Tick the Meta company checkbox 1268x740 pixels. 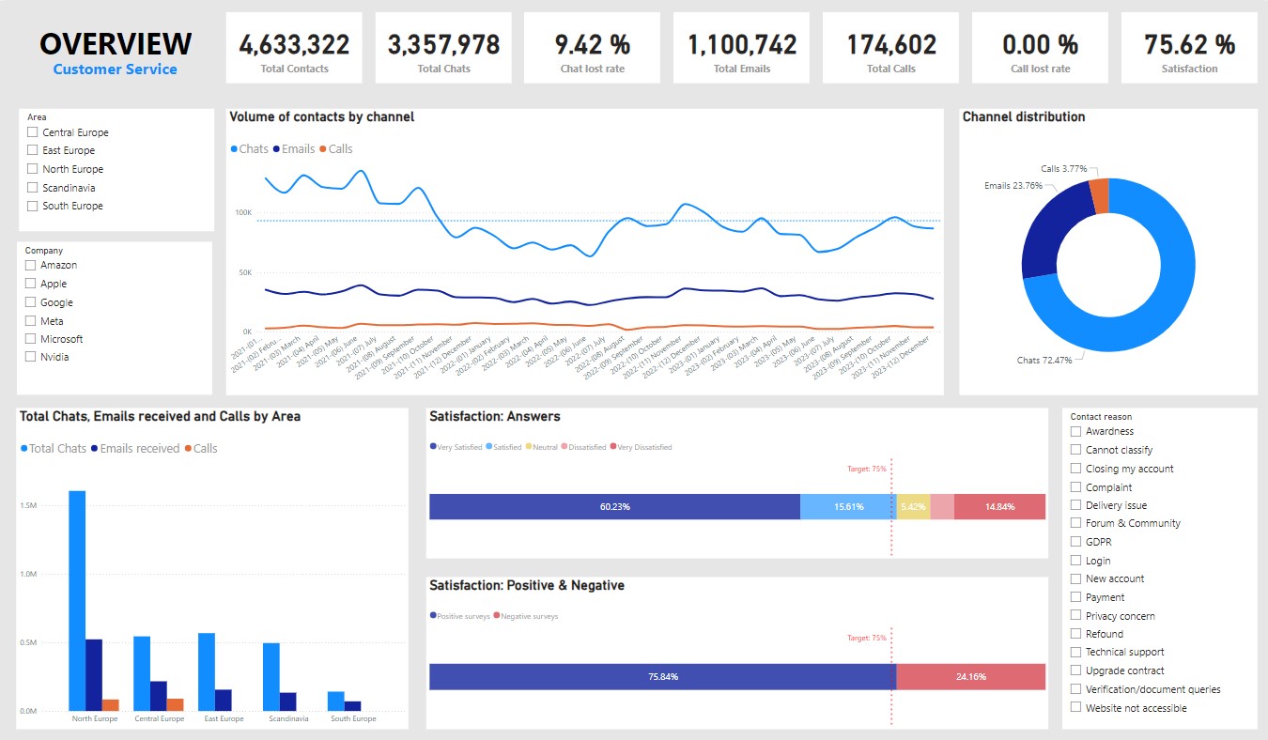[31, 321]
